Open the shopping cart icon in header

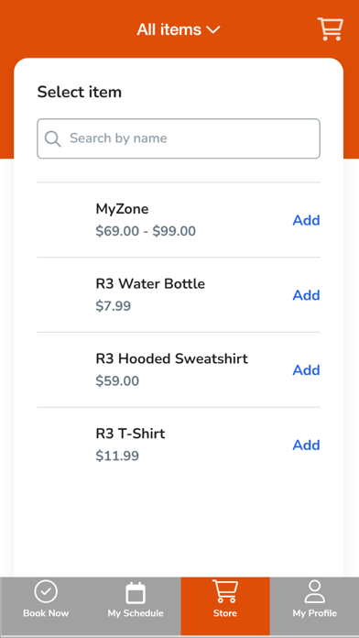[330, 29]
